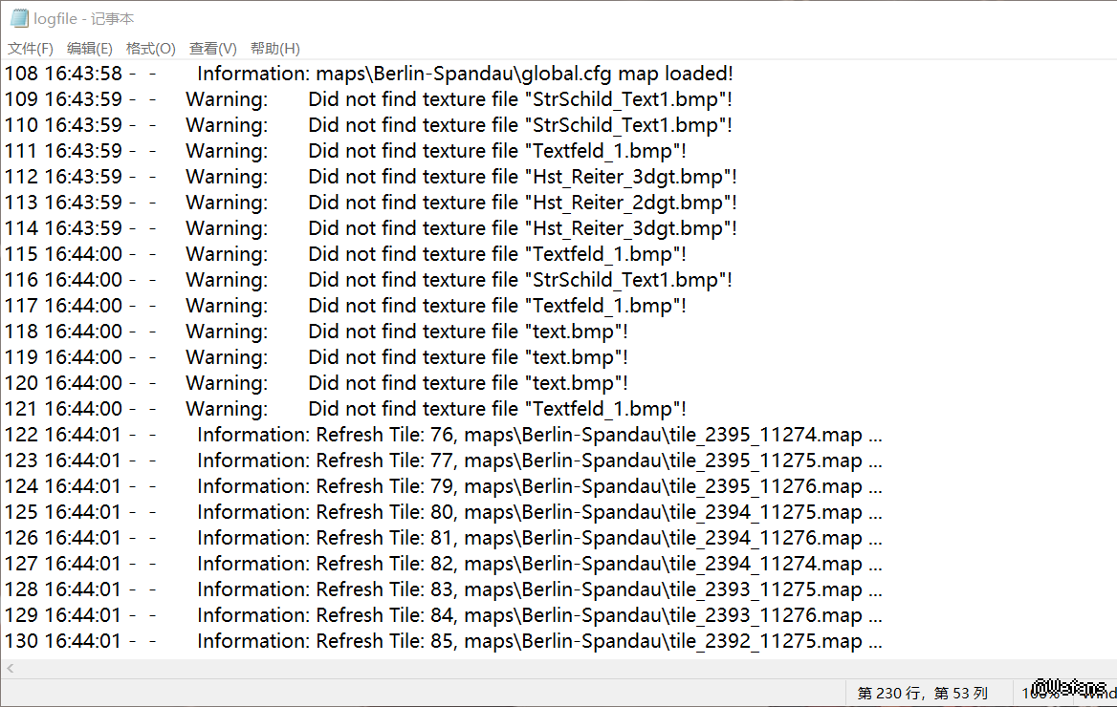1117x707 pixels.
Task: Click the 100% zoom level in status bar
Action: pos(1039,693)
